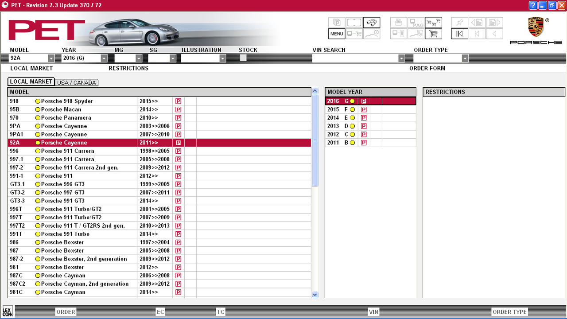The height and width of the screenshot is (319, 567).
Task: Click the MODEL YEAR column header
Action: point(371,92)
